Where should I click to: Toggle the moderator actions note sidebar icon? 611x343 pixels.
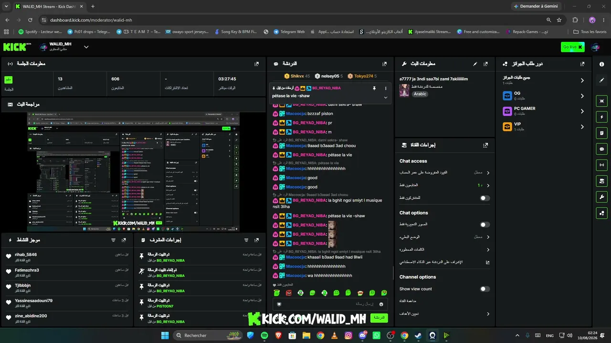click(x=601, y=133)
